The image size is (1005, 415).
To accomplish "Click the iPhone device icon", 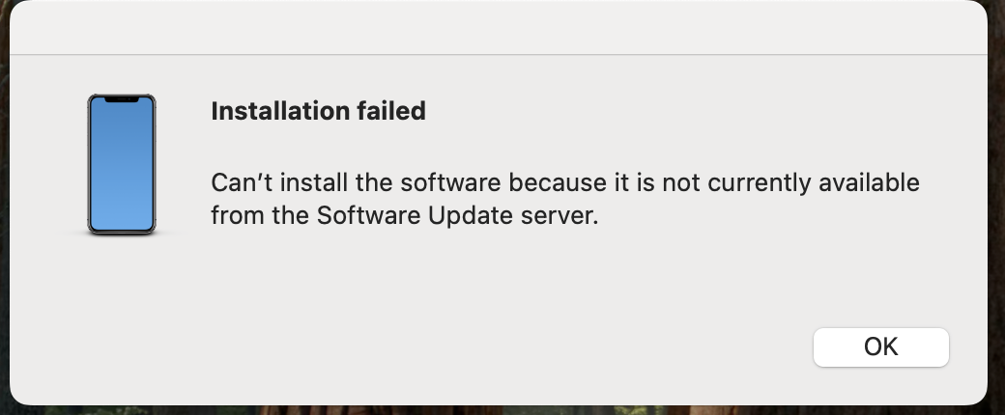I will pos(122,165).
